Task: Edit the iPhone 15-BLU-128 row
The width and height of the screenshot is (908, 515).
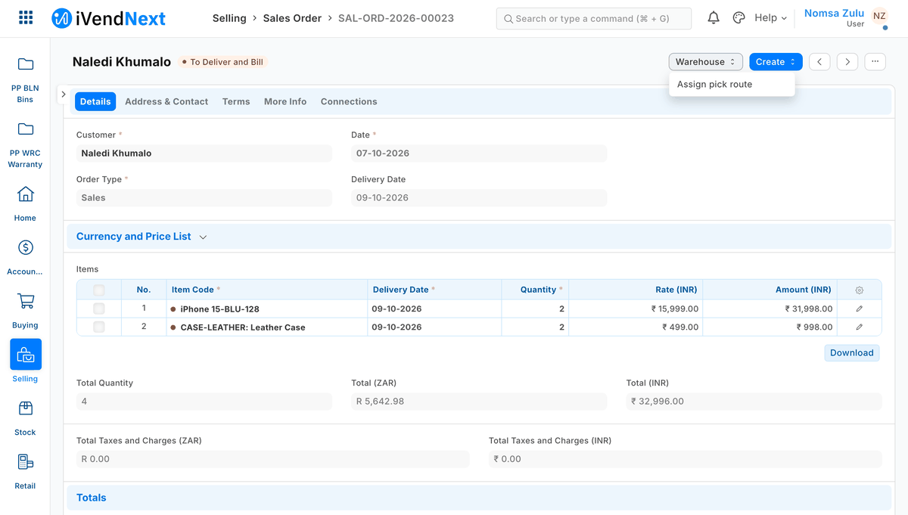Action: point(859,309)
